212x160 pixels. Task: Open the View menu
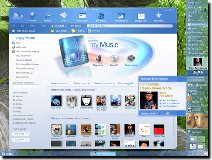coord(32,26)
